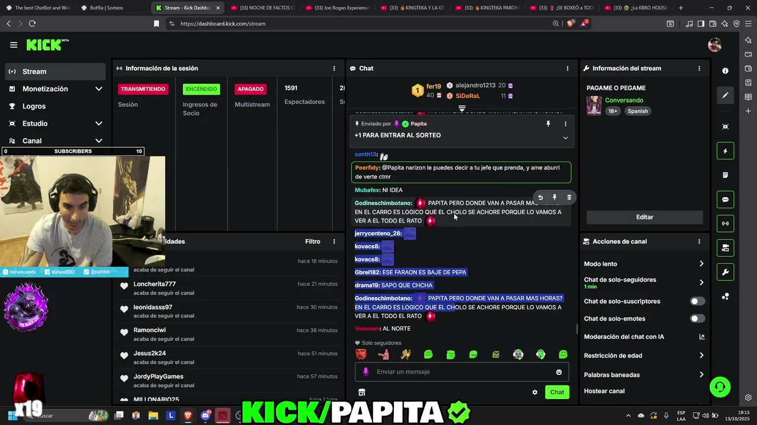Click Hostear canal option
The height and width of the screenshot is (425, 757).
[604, 391]
